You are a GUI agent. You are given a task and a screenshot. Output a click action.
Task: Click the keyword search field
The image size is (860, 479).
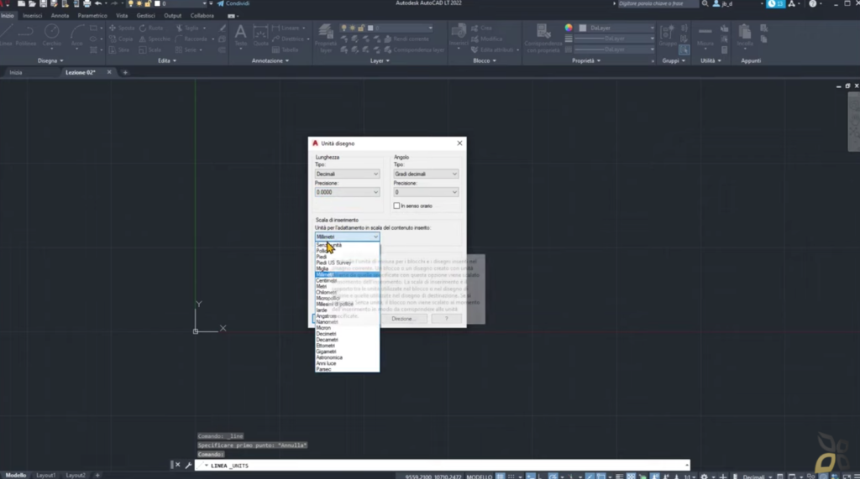[x=658, y=4]
